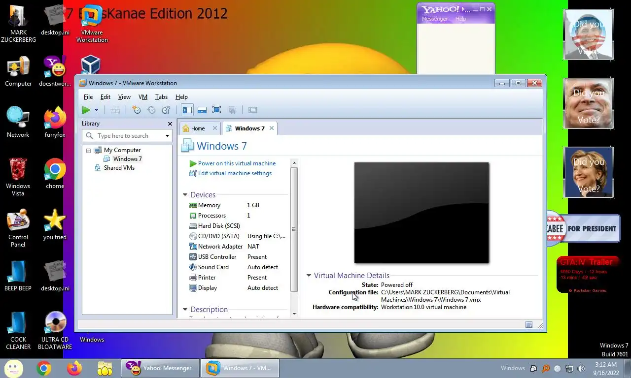This screenshot has width=631, height=378.
Task: Open the VM menu
Action: (x=143, y=97)
